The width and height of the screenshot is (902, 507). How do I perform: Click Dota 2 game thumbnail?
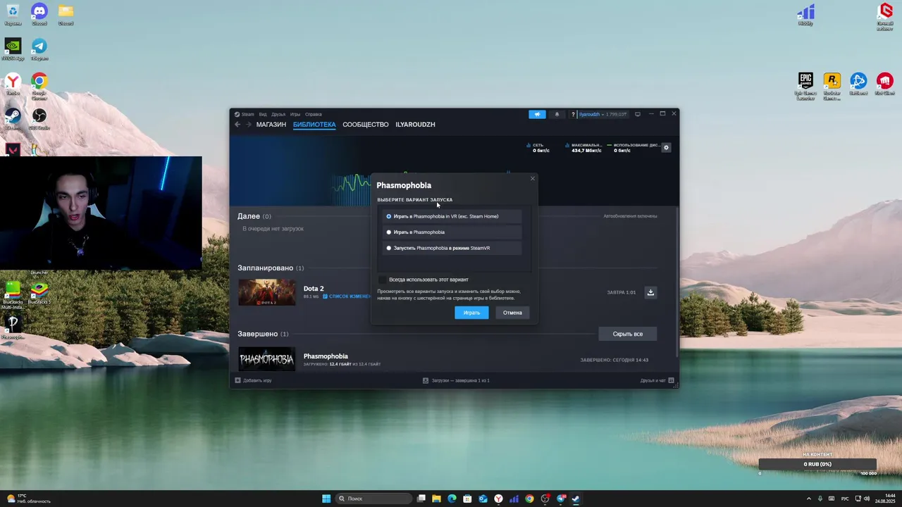click(x=267, y=292)
